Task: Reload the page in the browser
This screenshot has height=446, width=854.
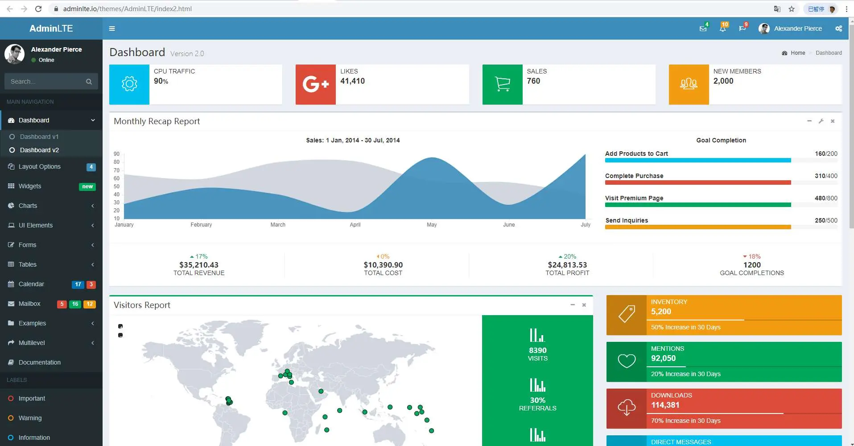Action: pos(38,9)
